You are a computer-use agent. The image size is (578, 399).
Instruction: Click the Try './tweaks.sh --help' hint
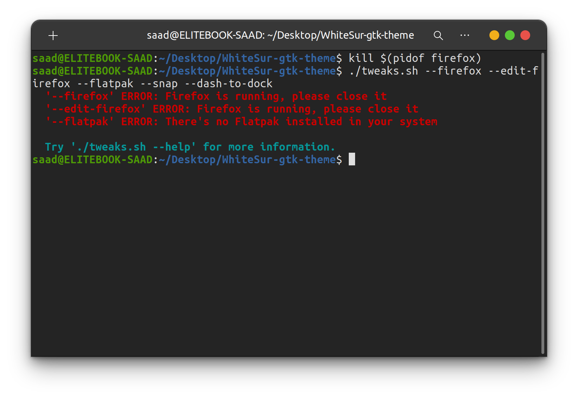(190, 147)
